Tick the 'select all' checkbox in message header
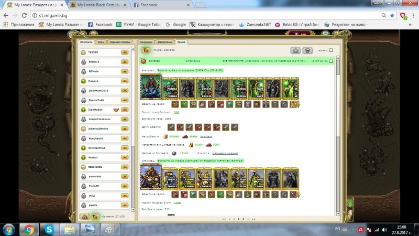Viewport: 419px width, 236px height. [330, 51]
